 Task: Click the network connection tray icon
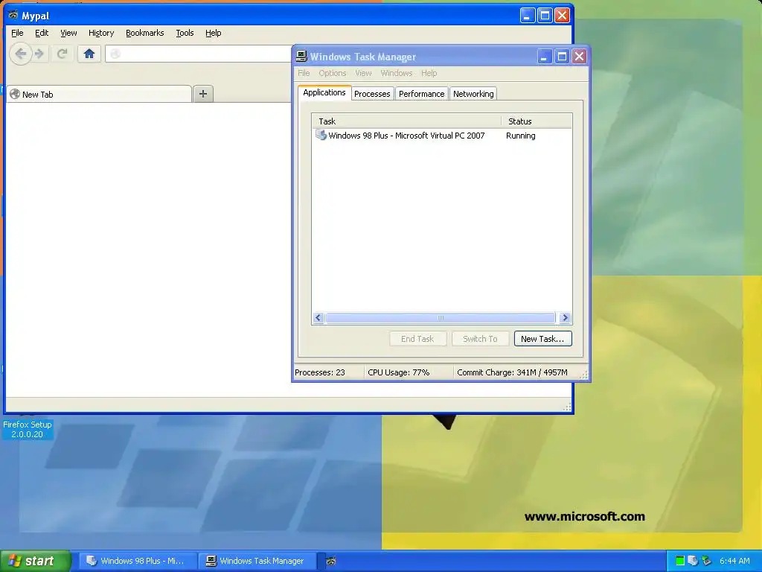(706, 561)
